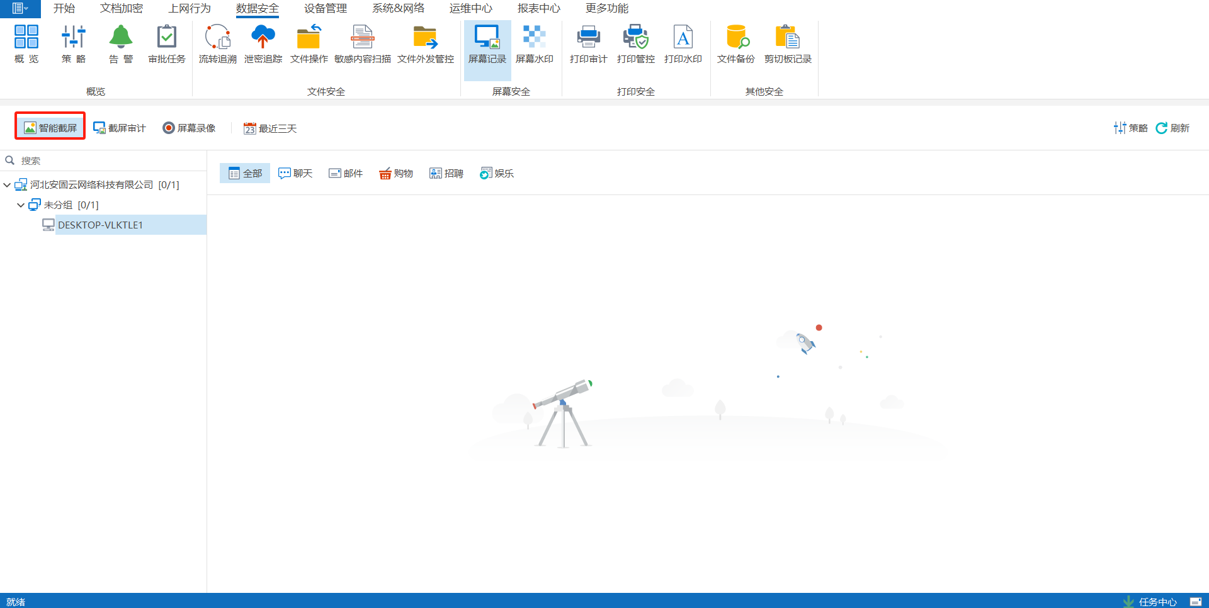Switch to the 设备管理 ribbon tab
The height and width of the screenshot is (608, 1209).
pyautogui.click(x=326, y=8)
